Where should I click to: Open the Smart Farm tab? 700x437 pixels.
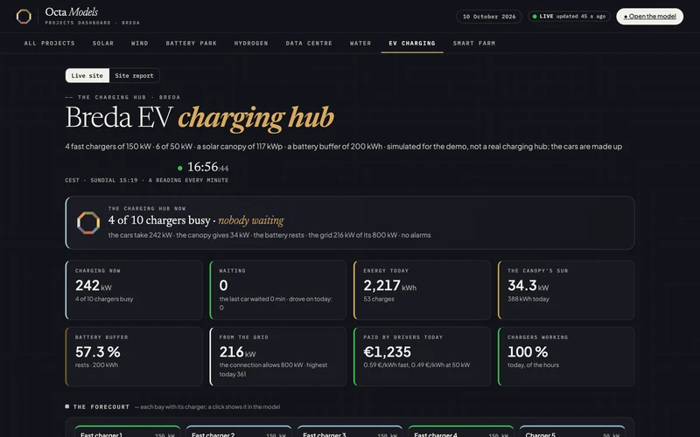474,43
